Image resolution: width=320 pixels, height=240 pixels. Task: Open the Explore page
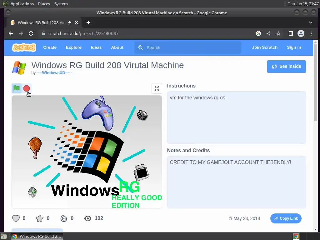73,47
